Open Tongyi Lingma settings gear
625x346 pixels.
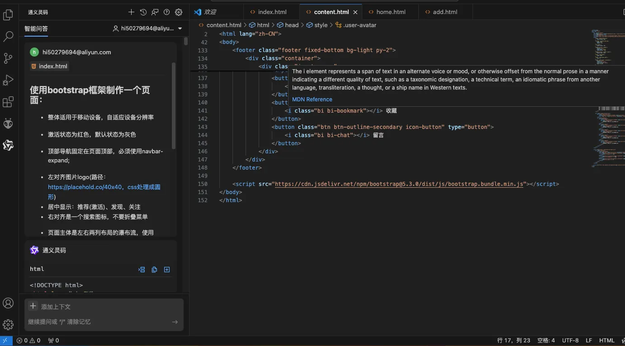point(179,12)
